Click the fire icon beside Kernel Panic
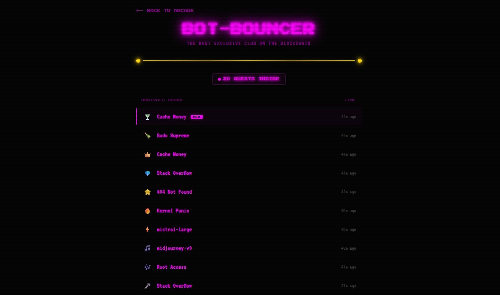Viewport: 500px width, 295px height. (x=147, y=211)
